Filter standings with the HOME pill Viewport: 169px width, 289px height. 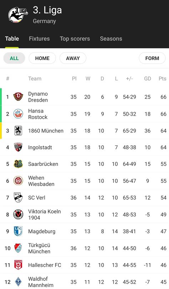(x=42, y=58)
